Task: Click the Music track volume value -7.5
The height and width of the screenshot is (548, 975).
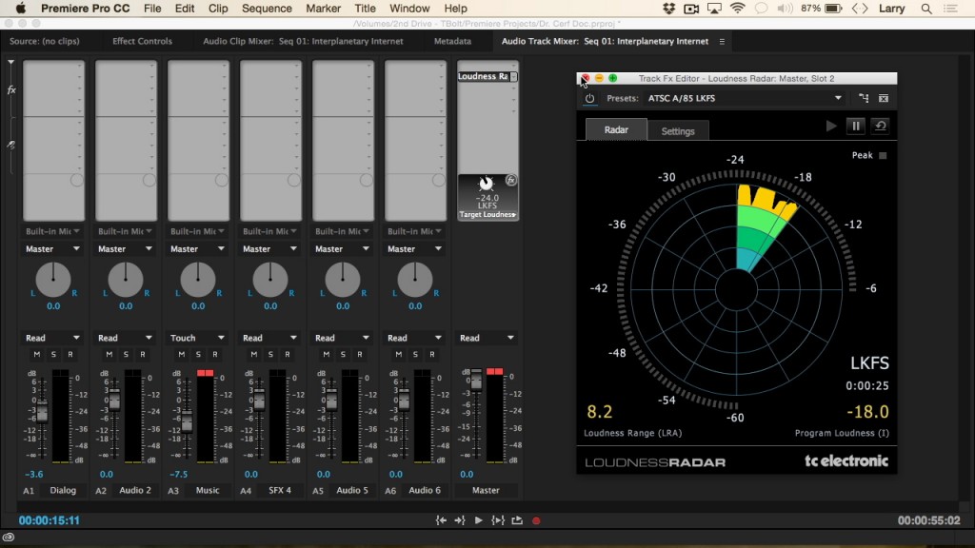Action: 178,474
